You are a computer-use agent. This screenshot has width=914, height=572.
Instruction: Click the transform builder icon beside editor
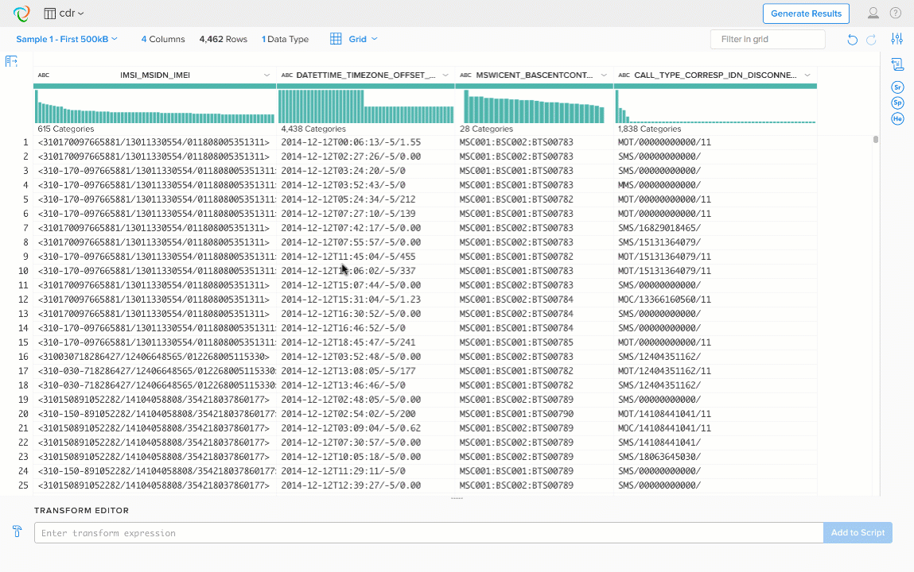17,531
